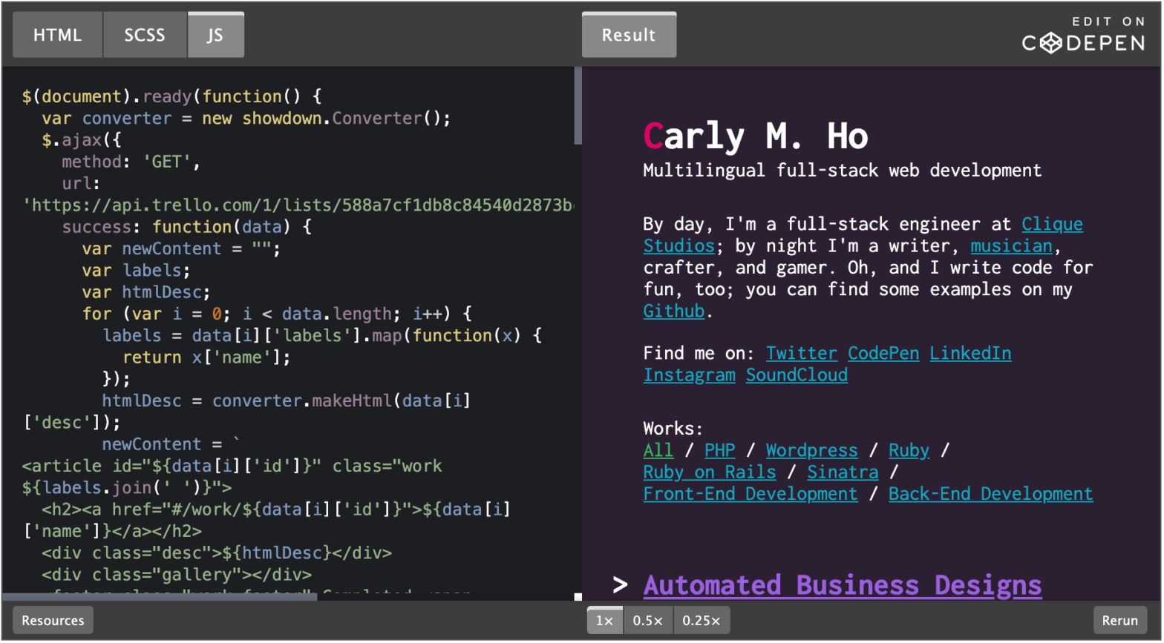Filter works by Wordpress
Screen dimensions: 1164x643
pyautogui.click(x=811, y=450)
